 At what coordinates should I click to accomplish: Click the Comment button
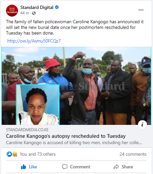[76, 167]
